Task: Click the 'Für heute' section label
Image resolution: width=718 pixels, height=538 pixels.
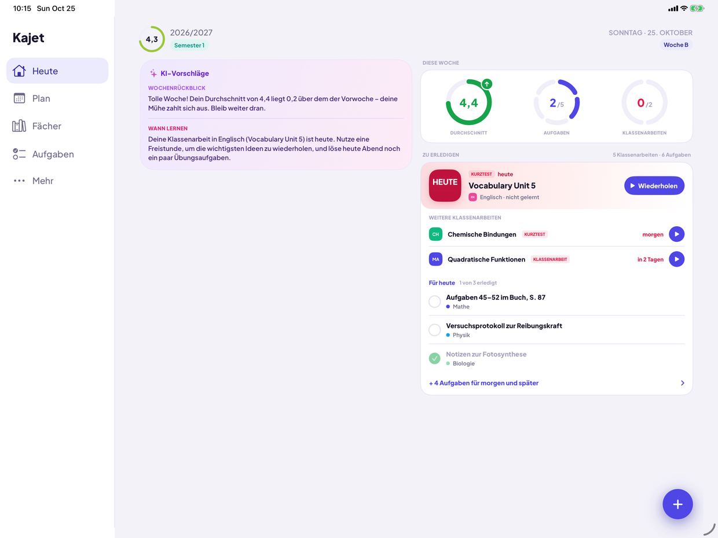Action: pyautogui.click(x=442, y=283)
